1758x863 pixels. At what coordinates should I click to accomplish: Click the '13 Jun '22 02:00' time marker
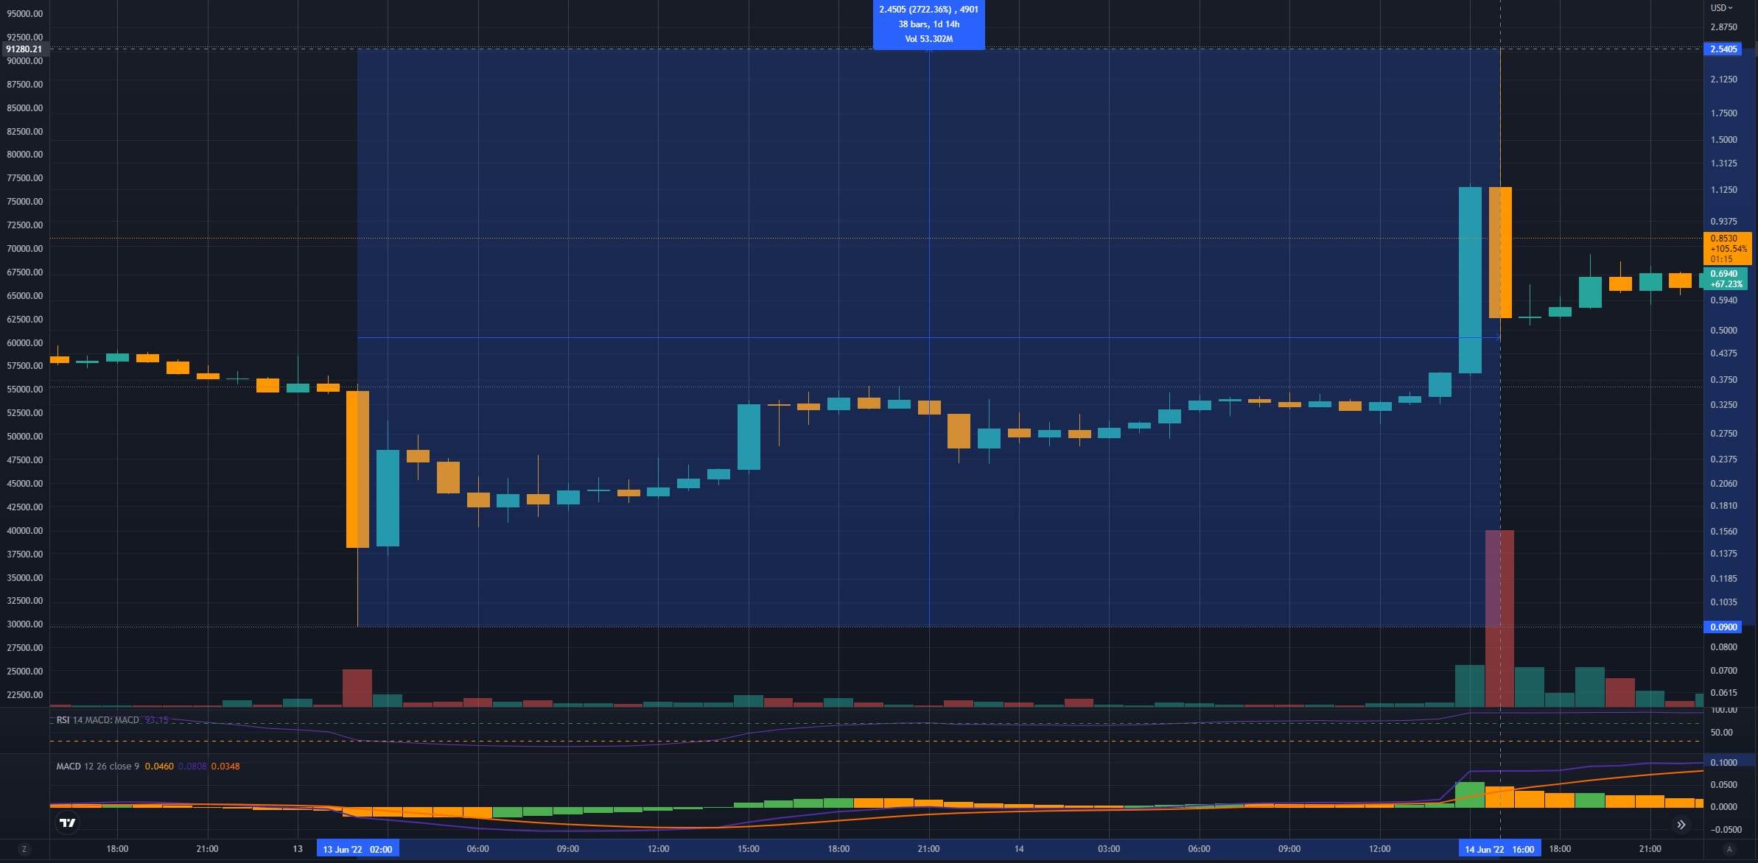pos(358,848)
